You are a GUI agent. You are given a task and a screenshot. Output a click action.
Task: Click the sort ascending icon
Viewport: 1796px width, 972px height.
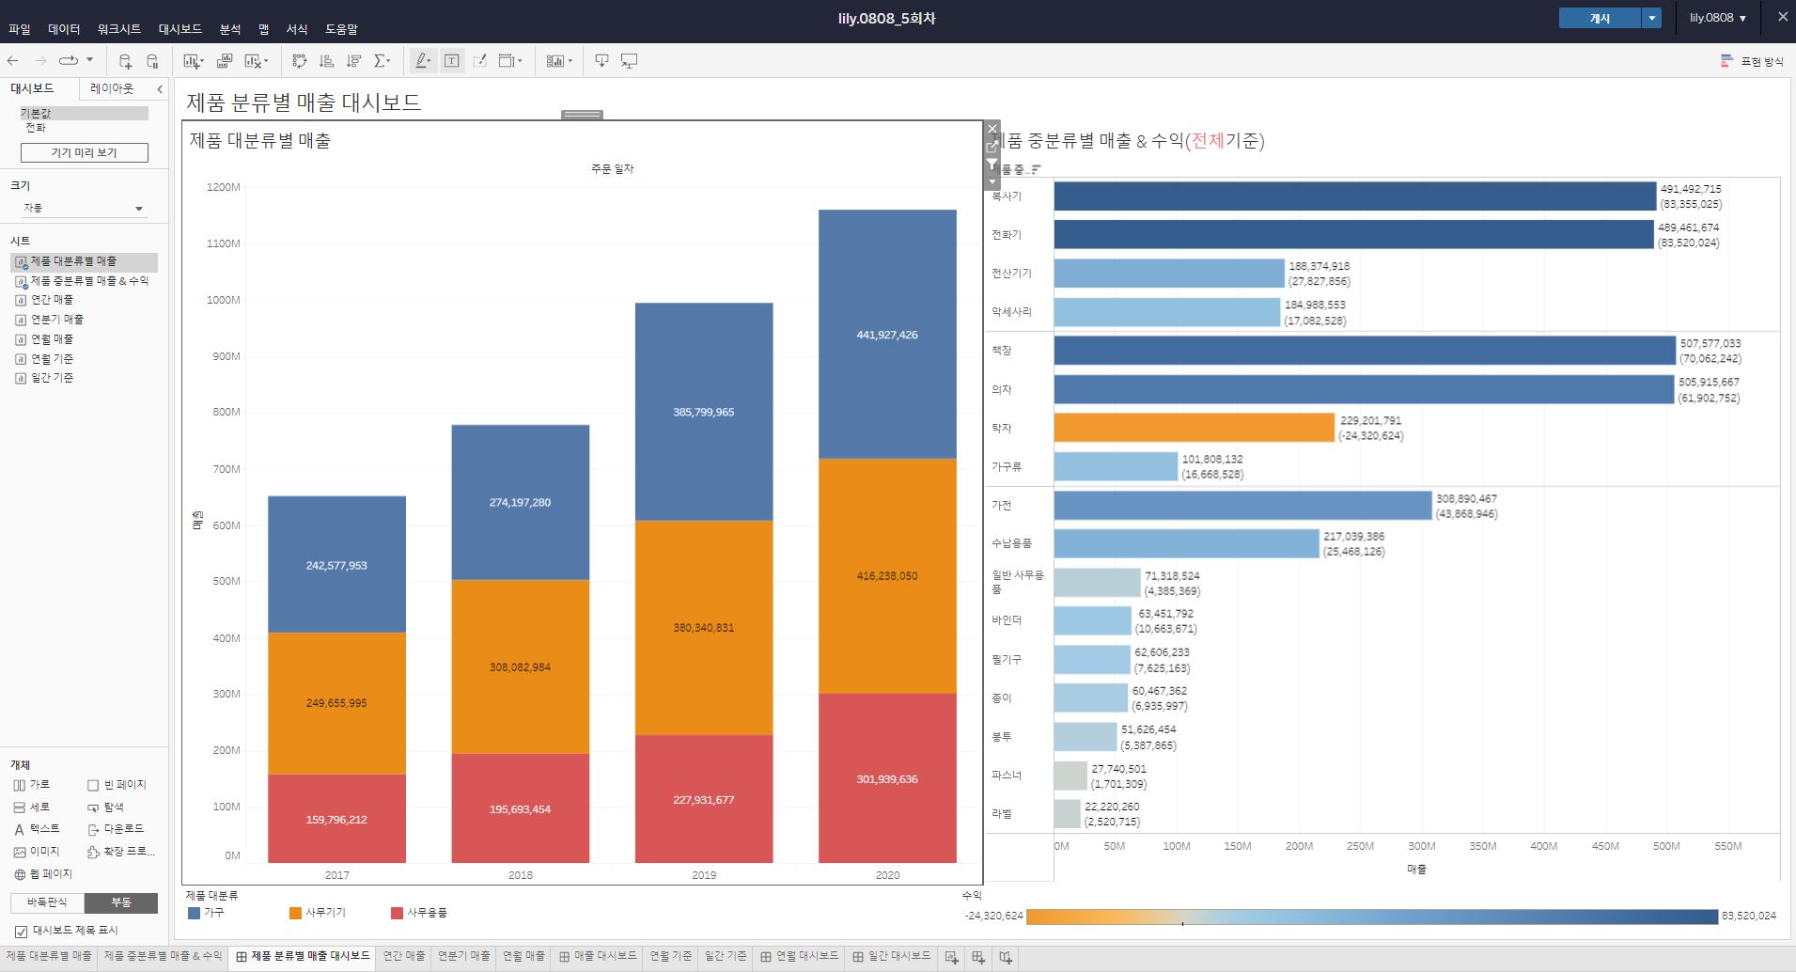tap(327, 61)
